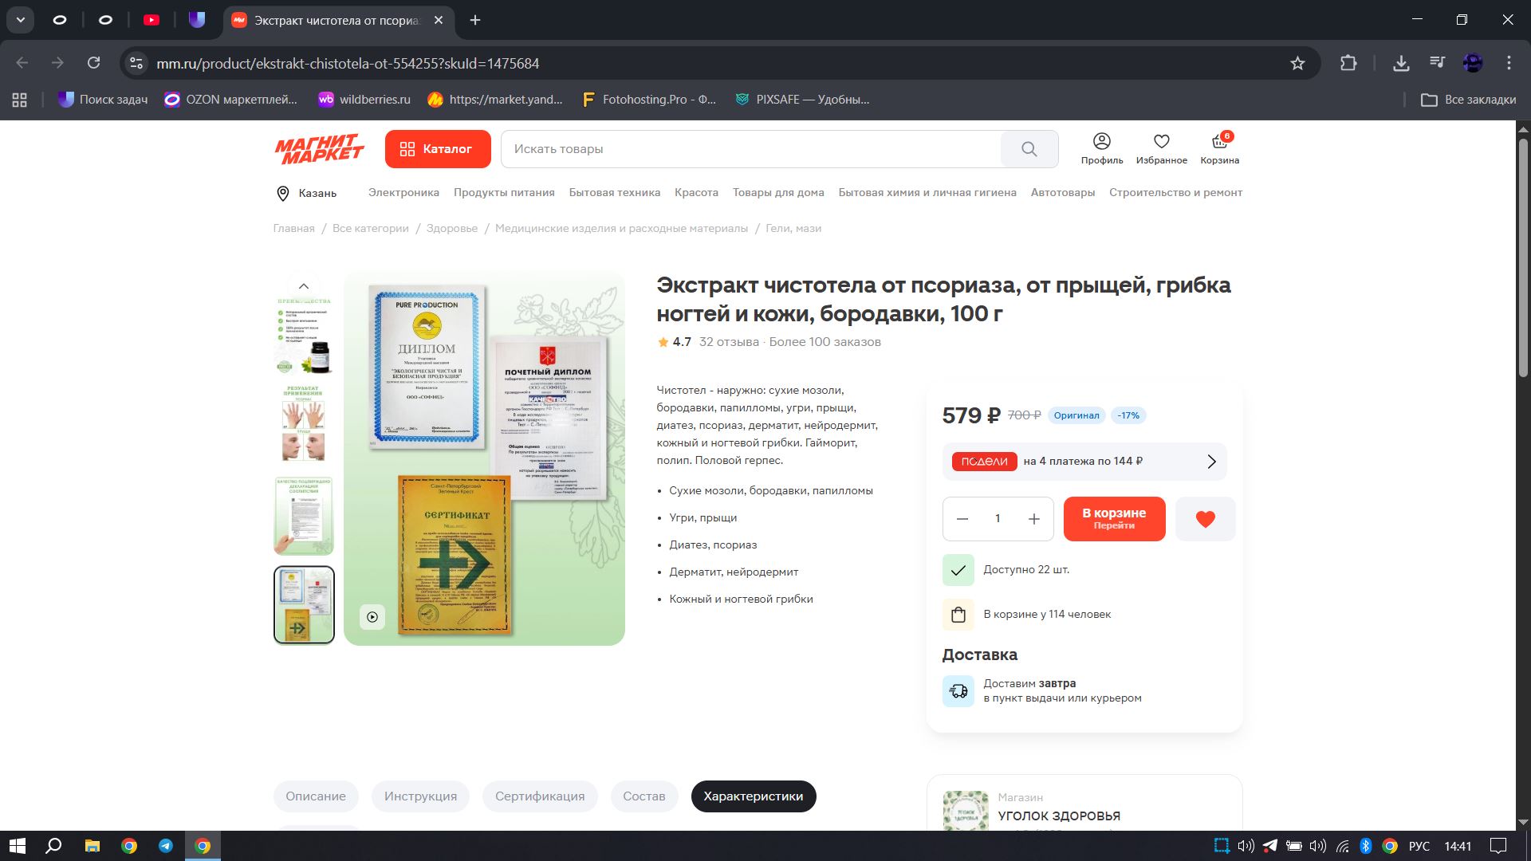
Task: Switch to the Состав tab
Action: coord(643,796)
